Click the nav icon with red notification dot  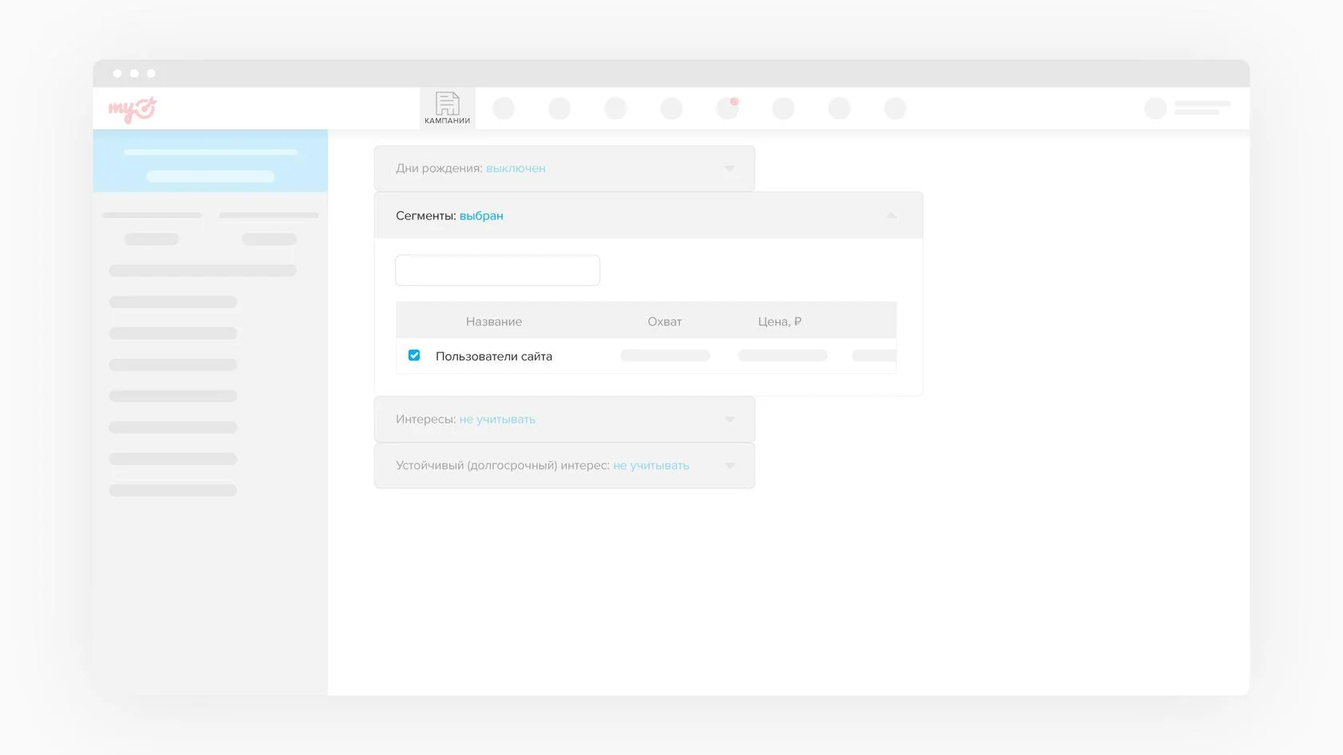tap(727, 108)
